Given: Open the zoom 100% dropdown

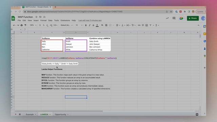Looking at the screenshot, I should click(33, 25).
